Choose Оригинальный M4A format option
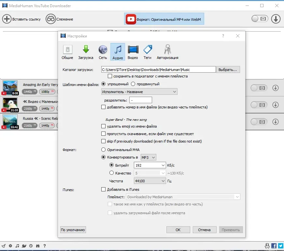The image size is (284, 251). [x=103, y=150]
